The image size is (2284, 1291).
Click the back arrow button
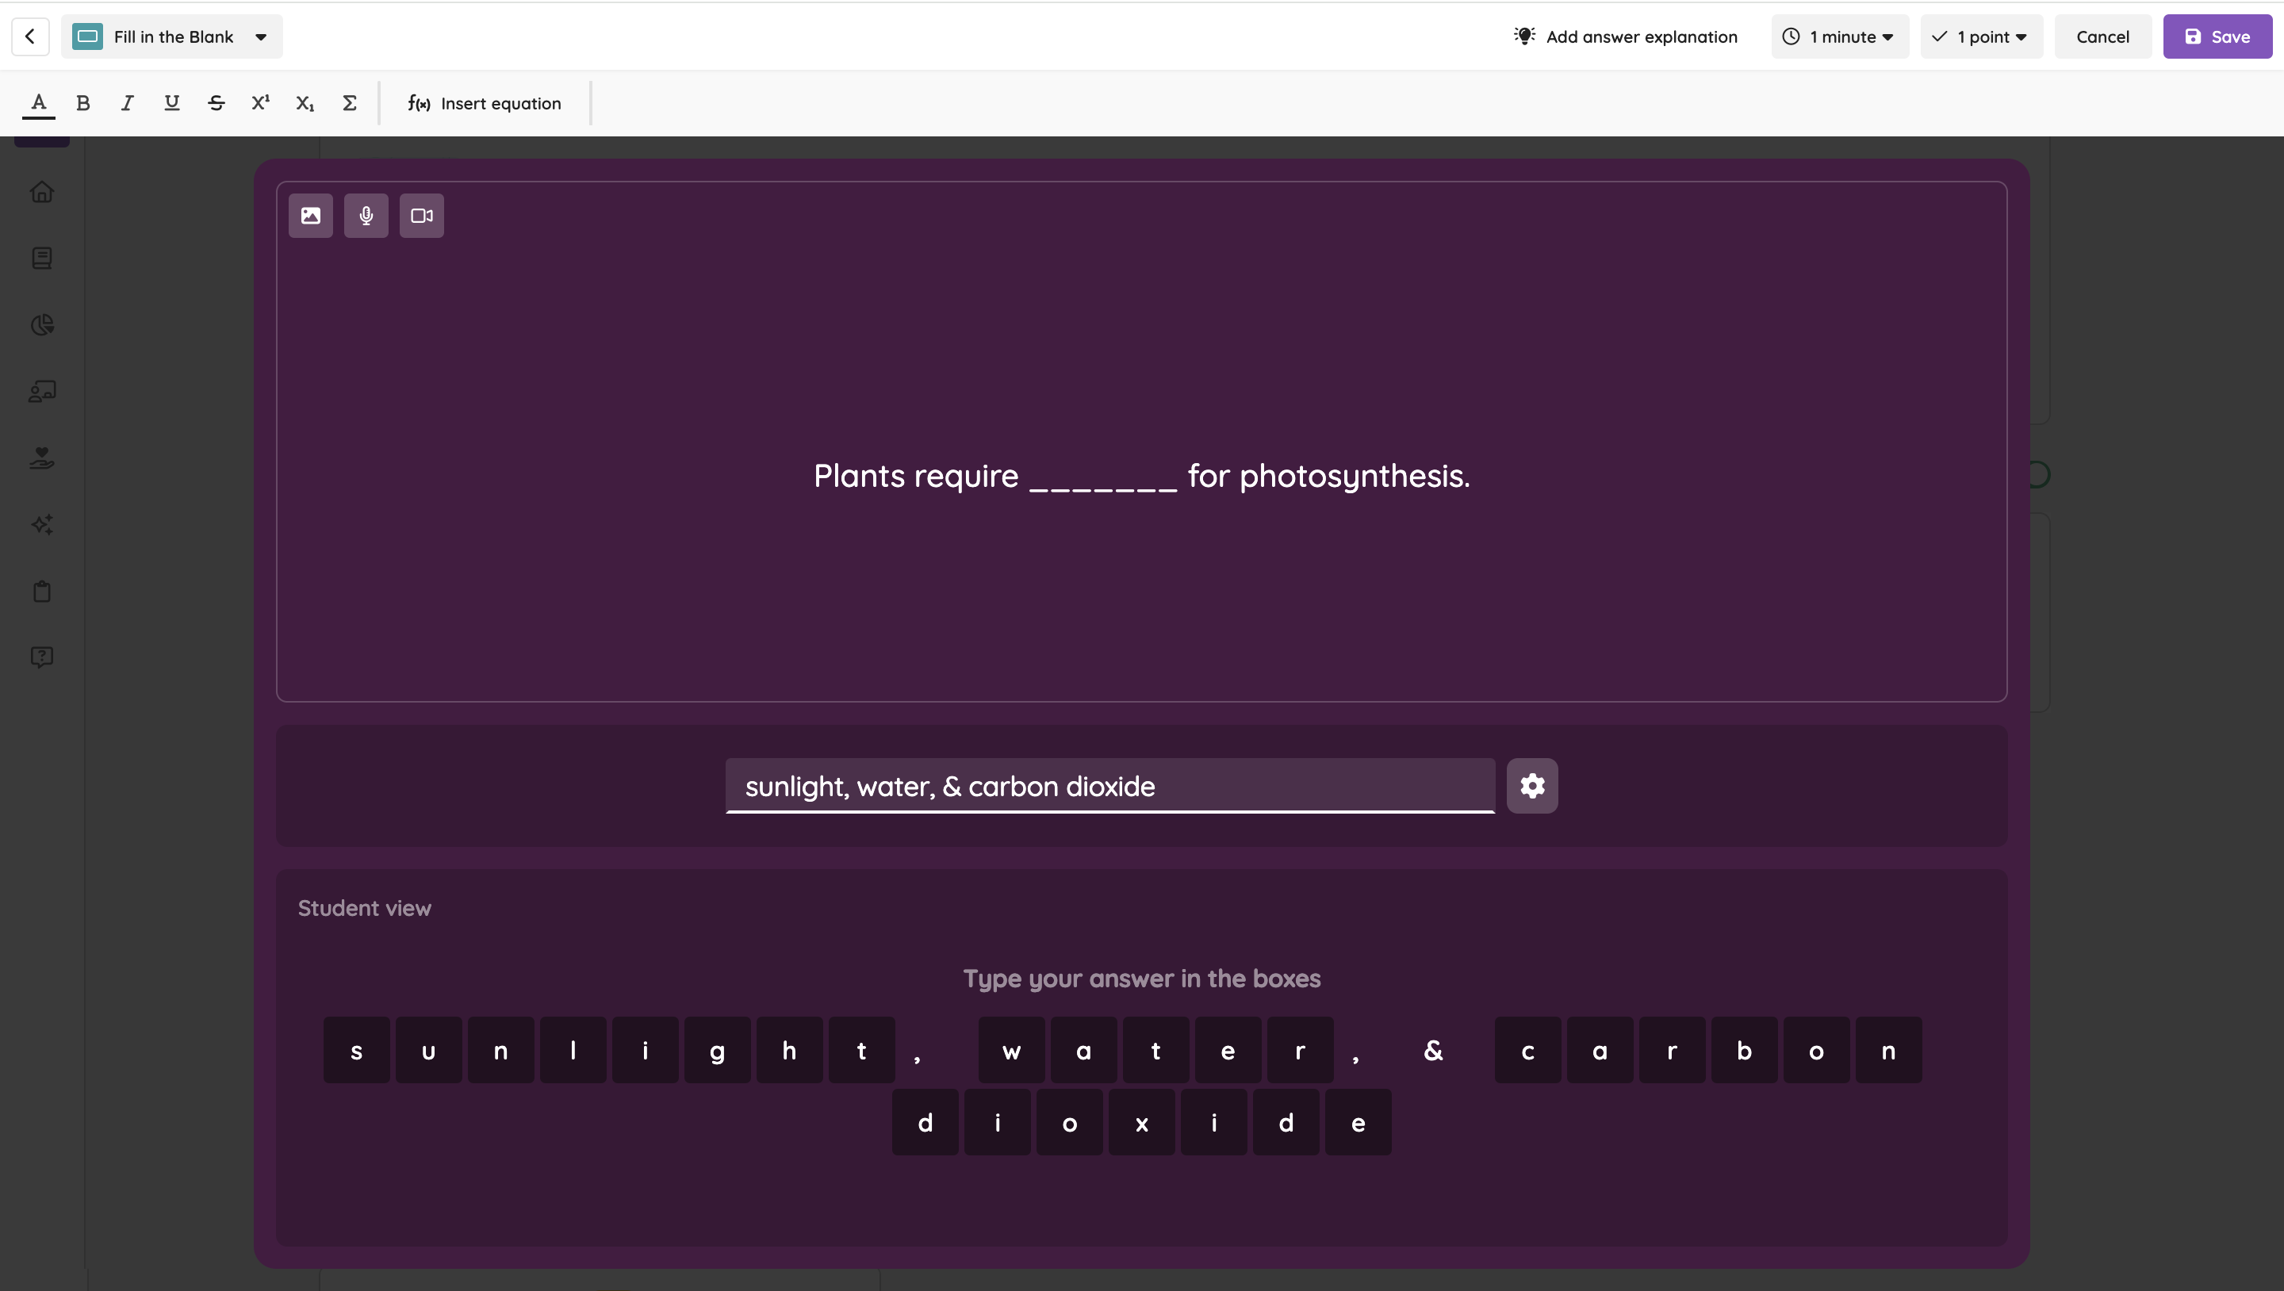pos(30,36)
